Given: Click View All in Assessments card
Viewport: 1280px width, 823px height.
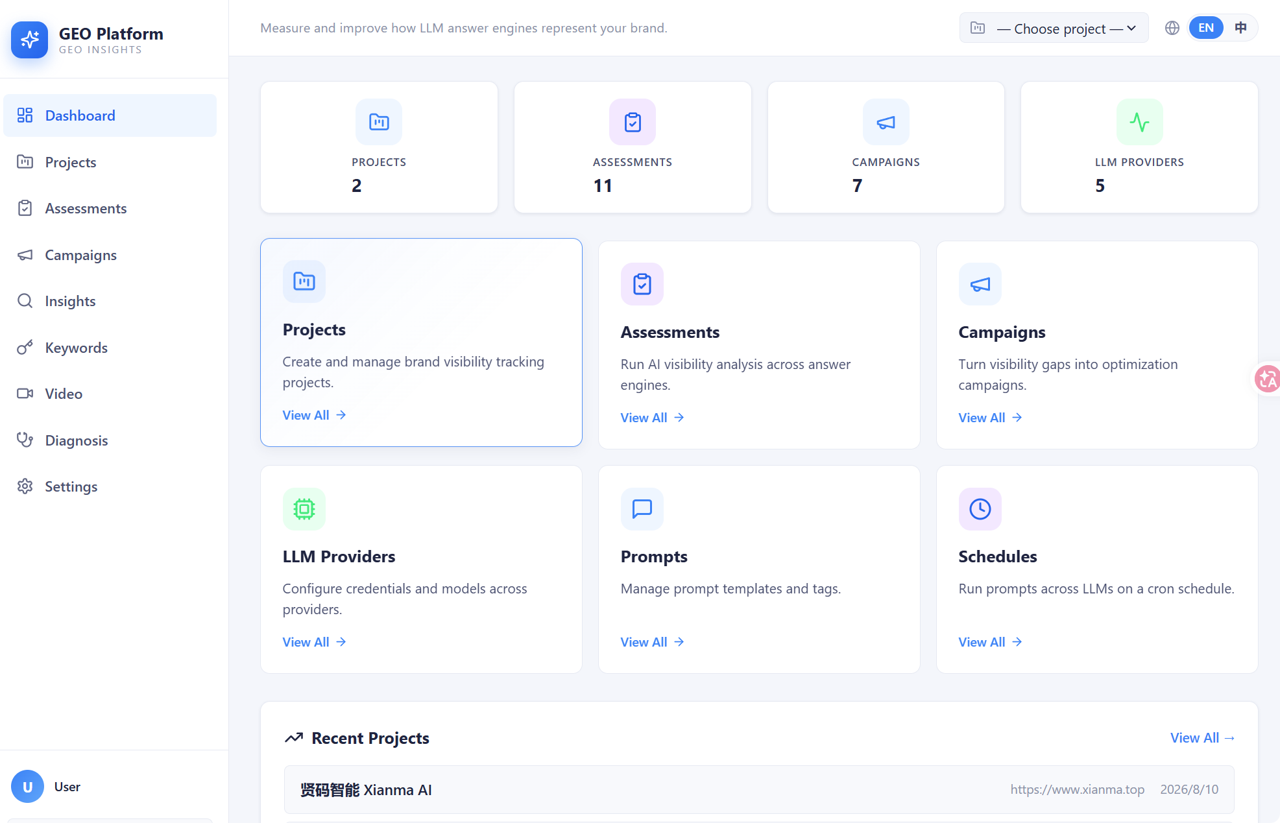Looking at the screenshot, I should 653,418.
